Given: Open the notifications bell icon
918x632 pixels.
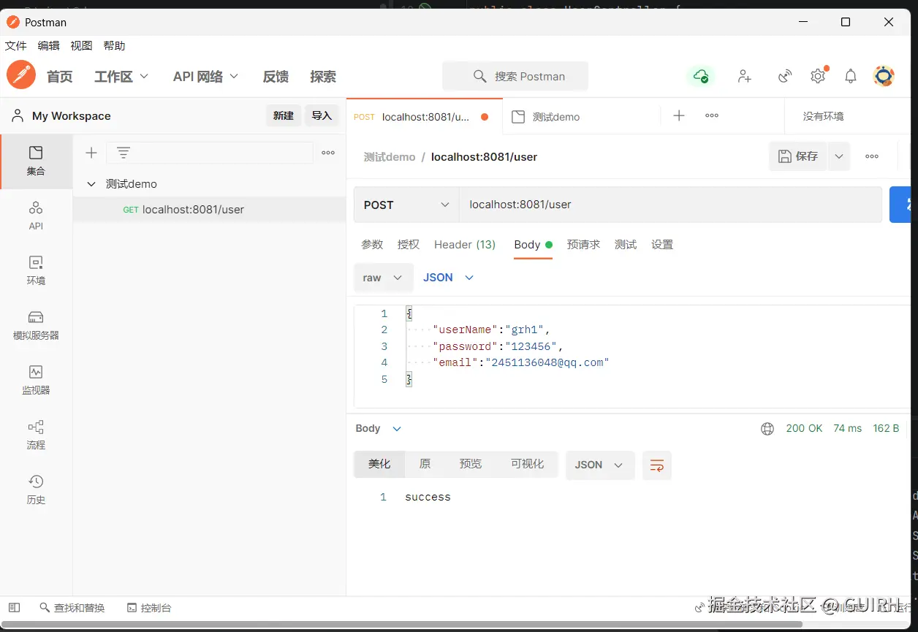Looking at the screenshot, I should point(851,76).
